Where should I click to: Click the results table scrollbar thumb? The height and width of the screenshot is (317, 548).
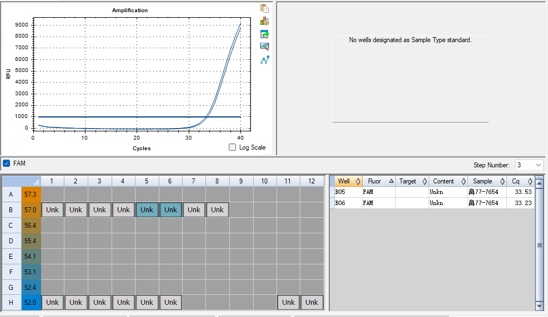(540, 245)
